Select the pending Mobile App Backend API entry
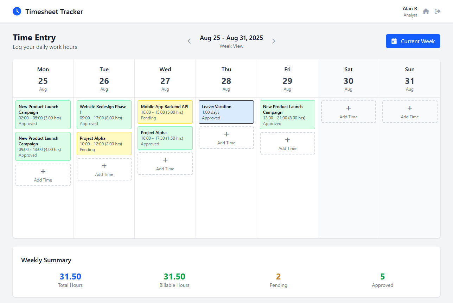This screenshot has height=303, width=453. coord(165,112)
